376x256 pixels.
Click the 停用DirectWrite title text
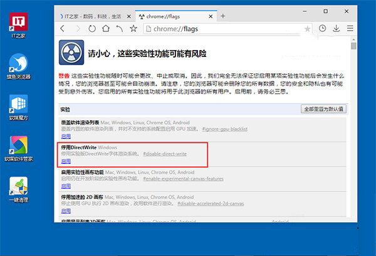[79, 147]
